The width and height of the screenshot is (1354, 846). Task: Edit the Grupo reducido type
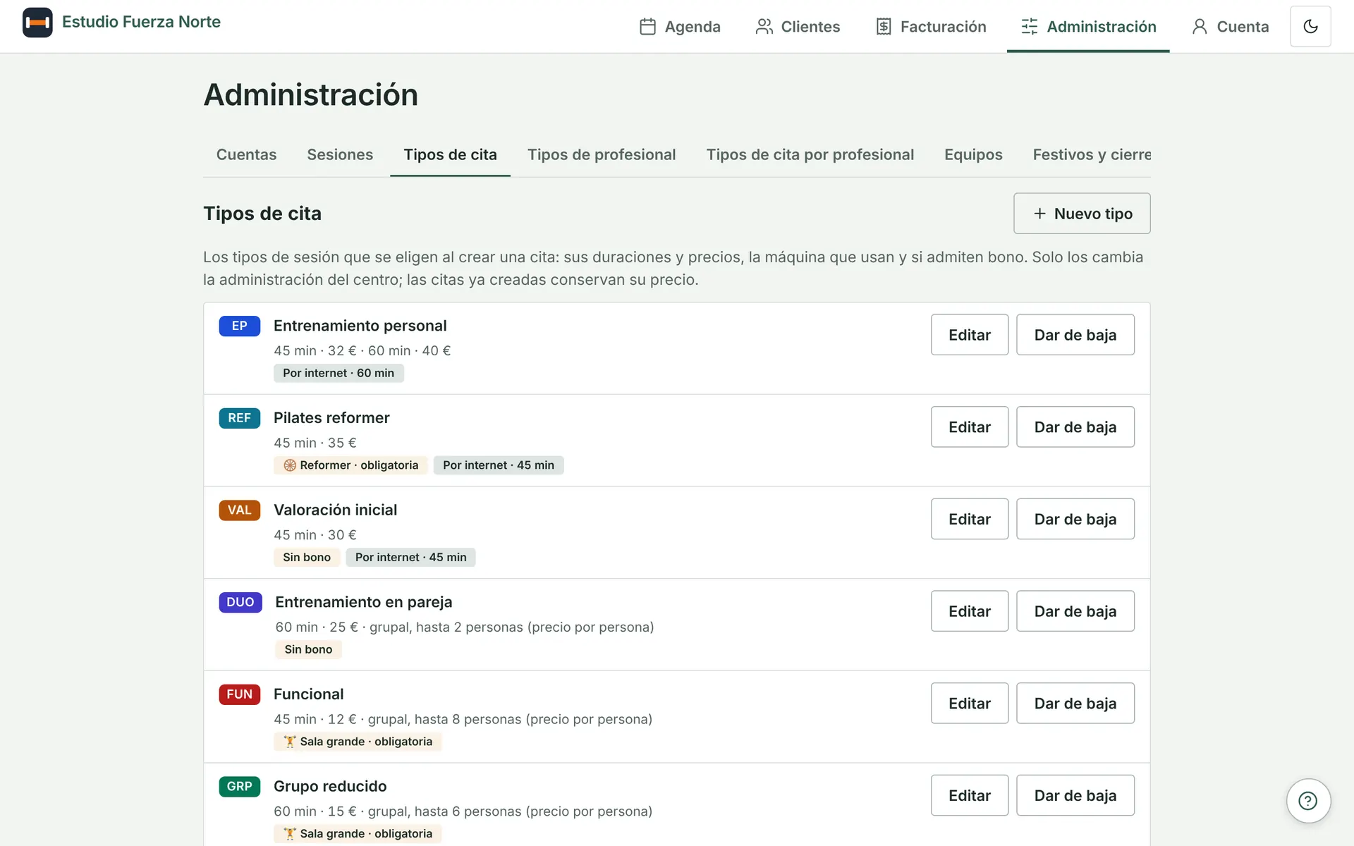(970, 796)
